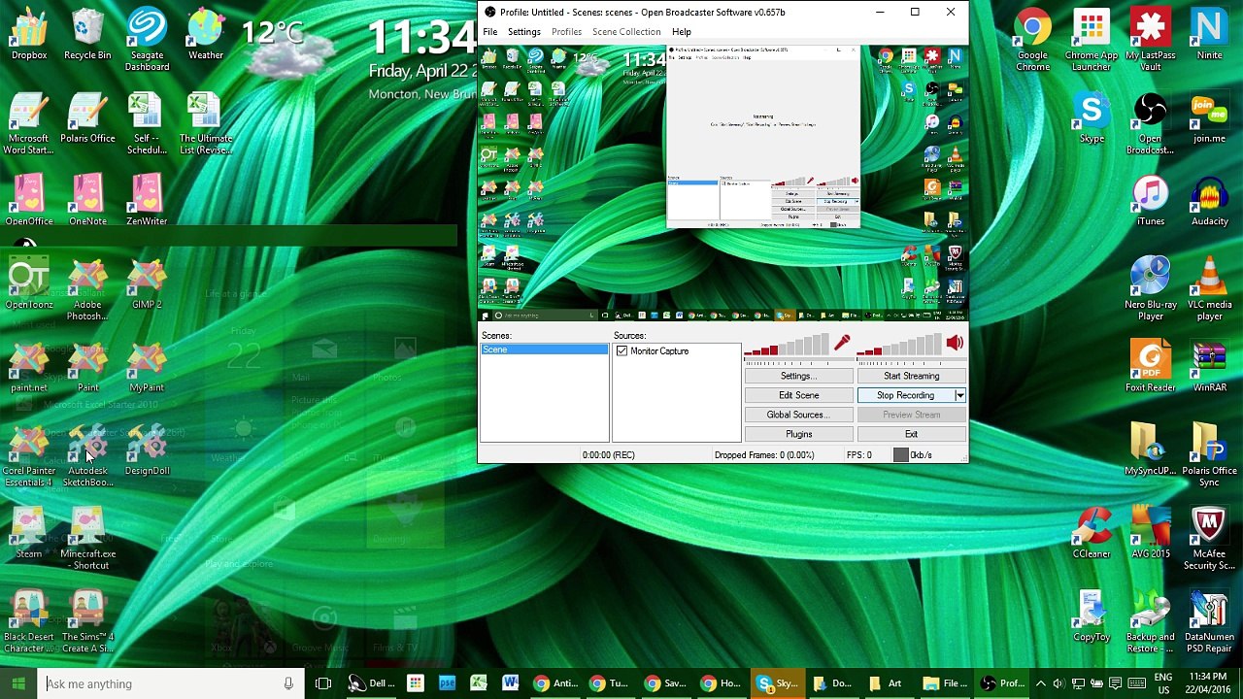The image size is (1243, 699).
Task: Select the Google Chrome desktop icon
Action: [1032, 40]
